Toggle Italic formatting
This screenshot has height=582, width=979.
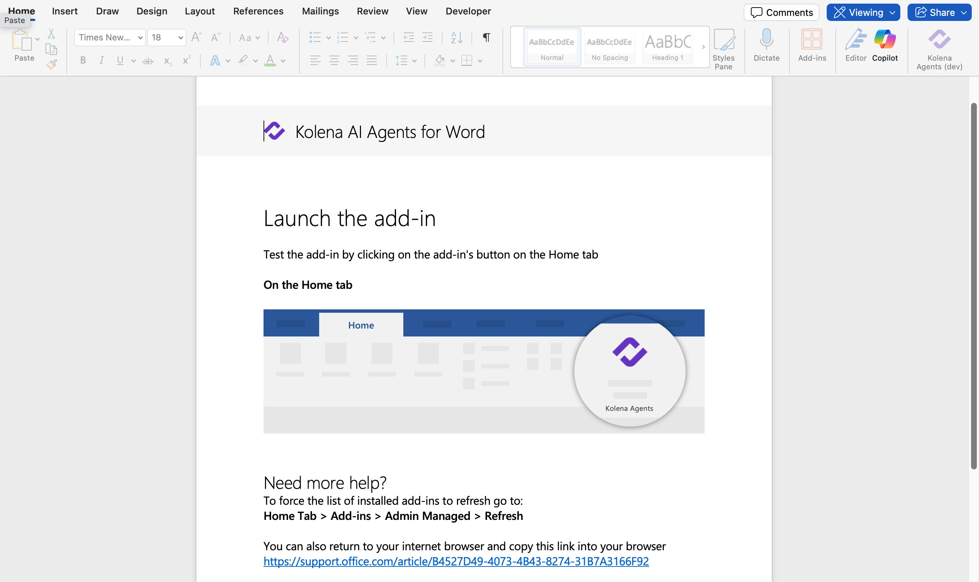[x=101, y=60]
